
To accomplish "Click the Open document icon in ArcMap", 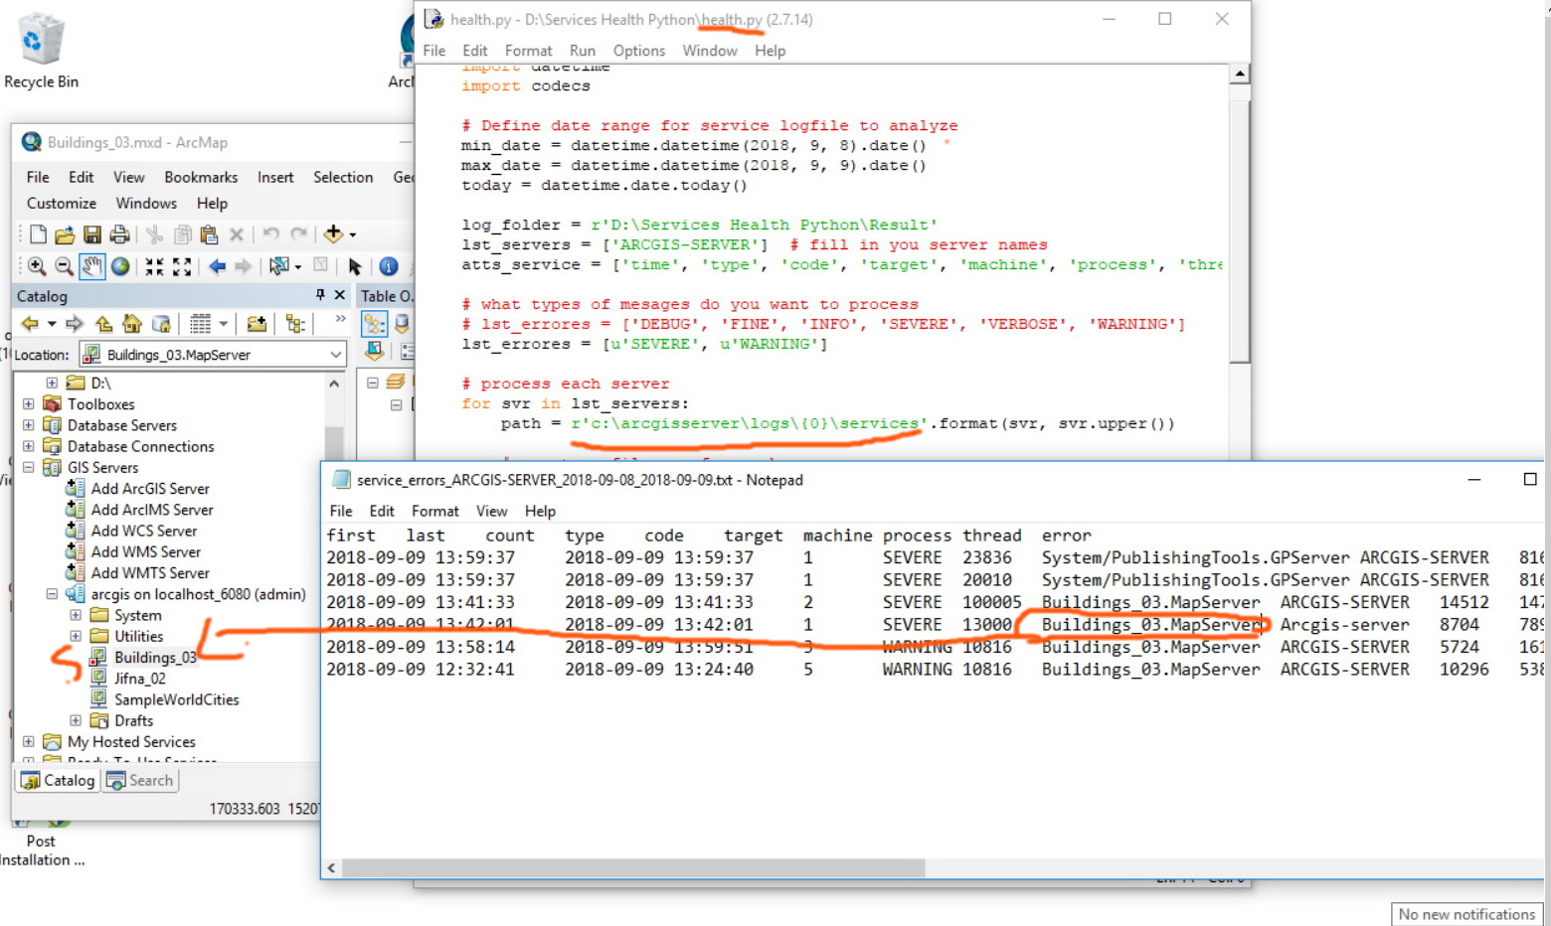I will coord(65,234).
